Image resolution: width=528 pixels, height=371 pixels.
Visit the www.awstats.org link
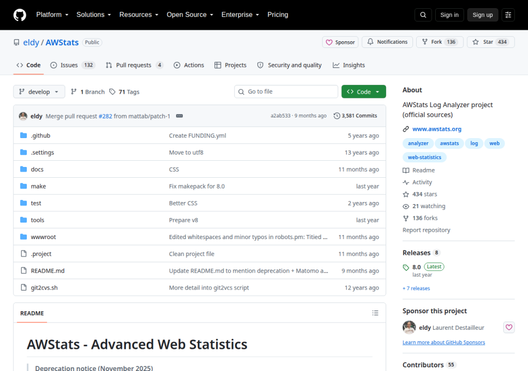coord(437,129)
